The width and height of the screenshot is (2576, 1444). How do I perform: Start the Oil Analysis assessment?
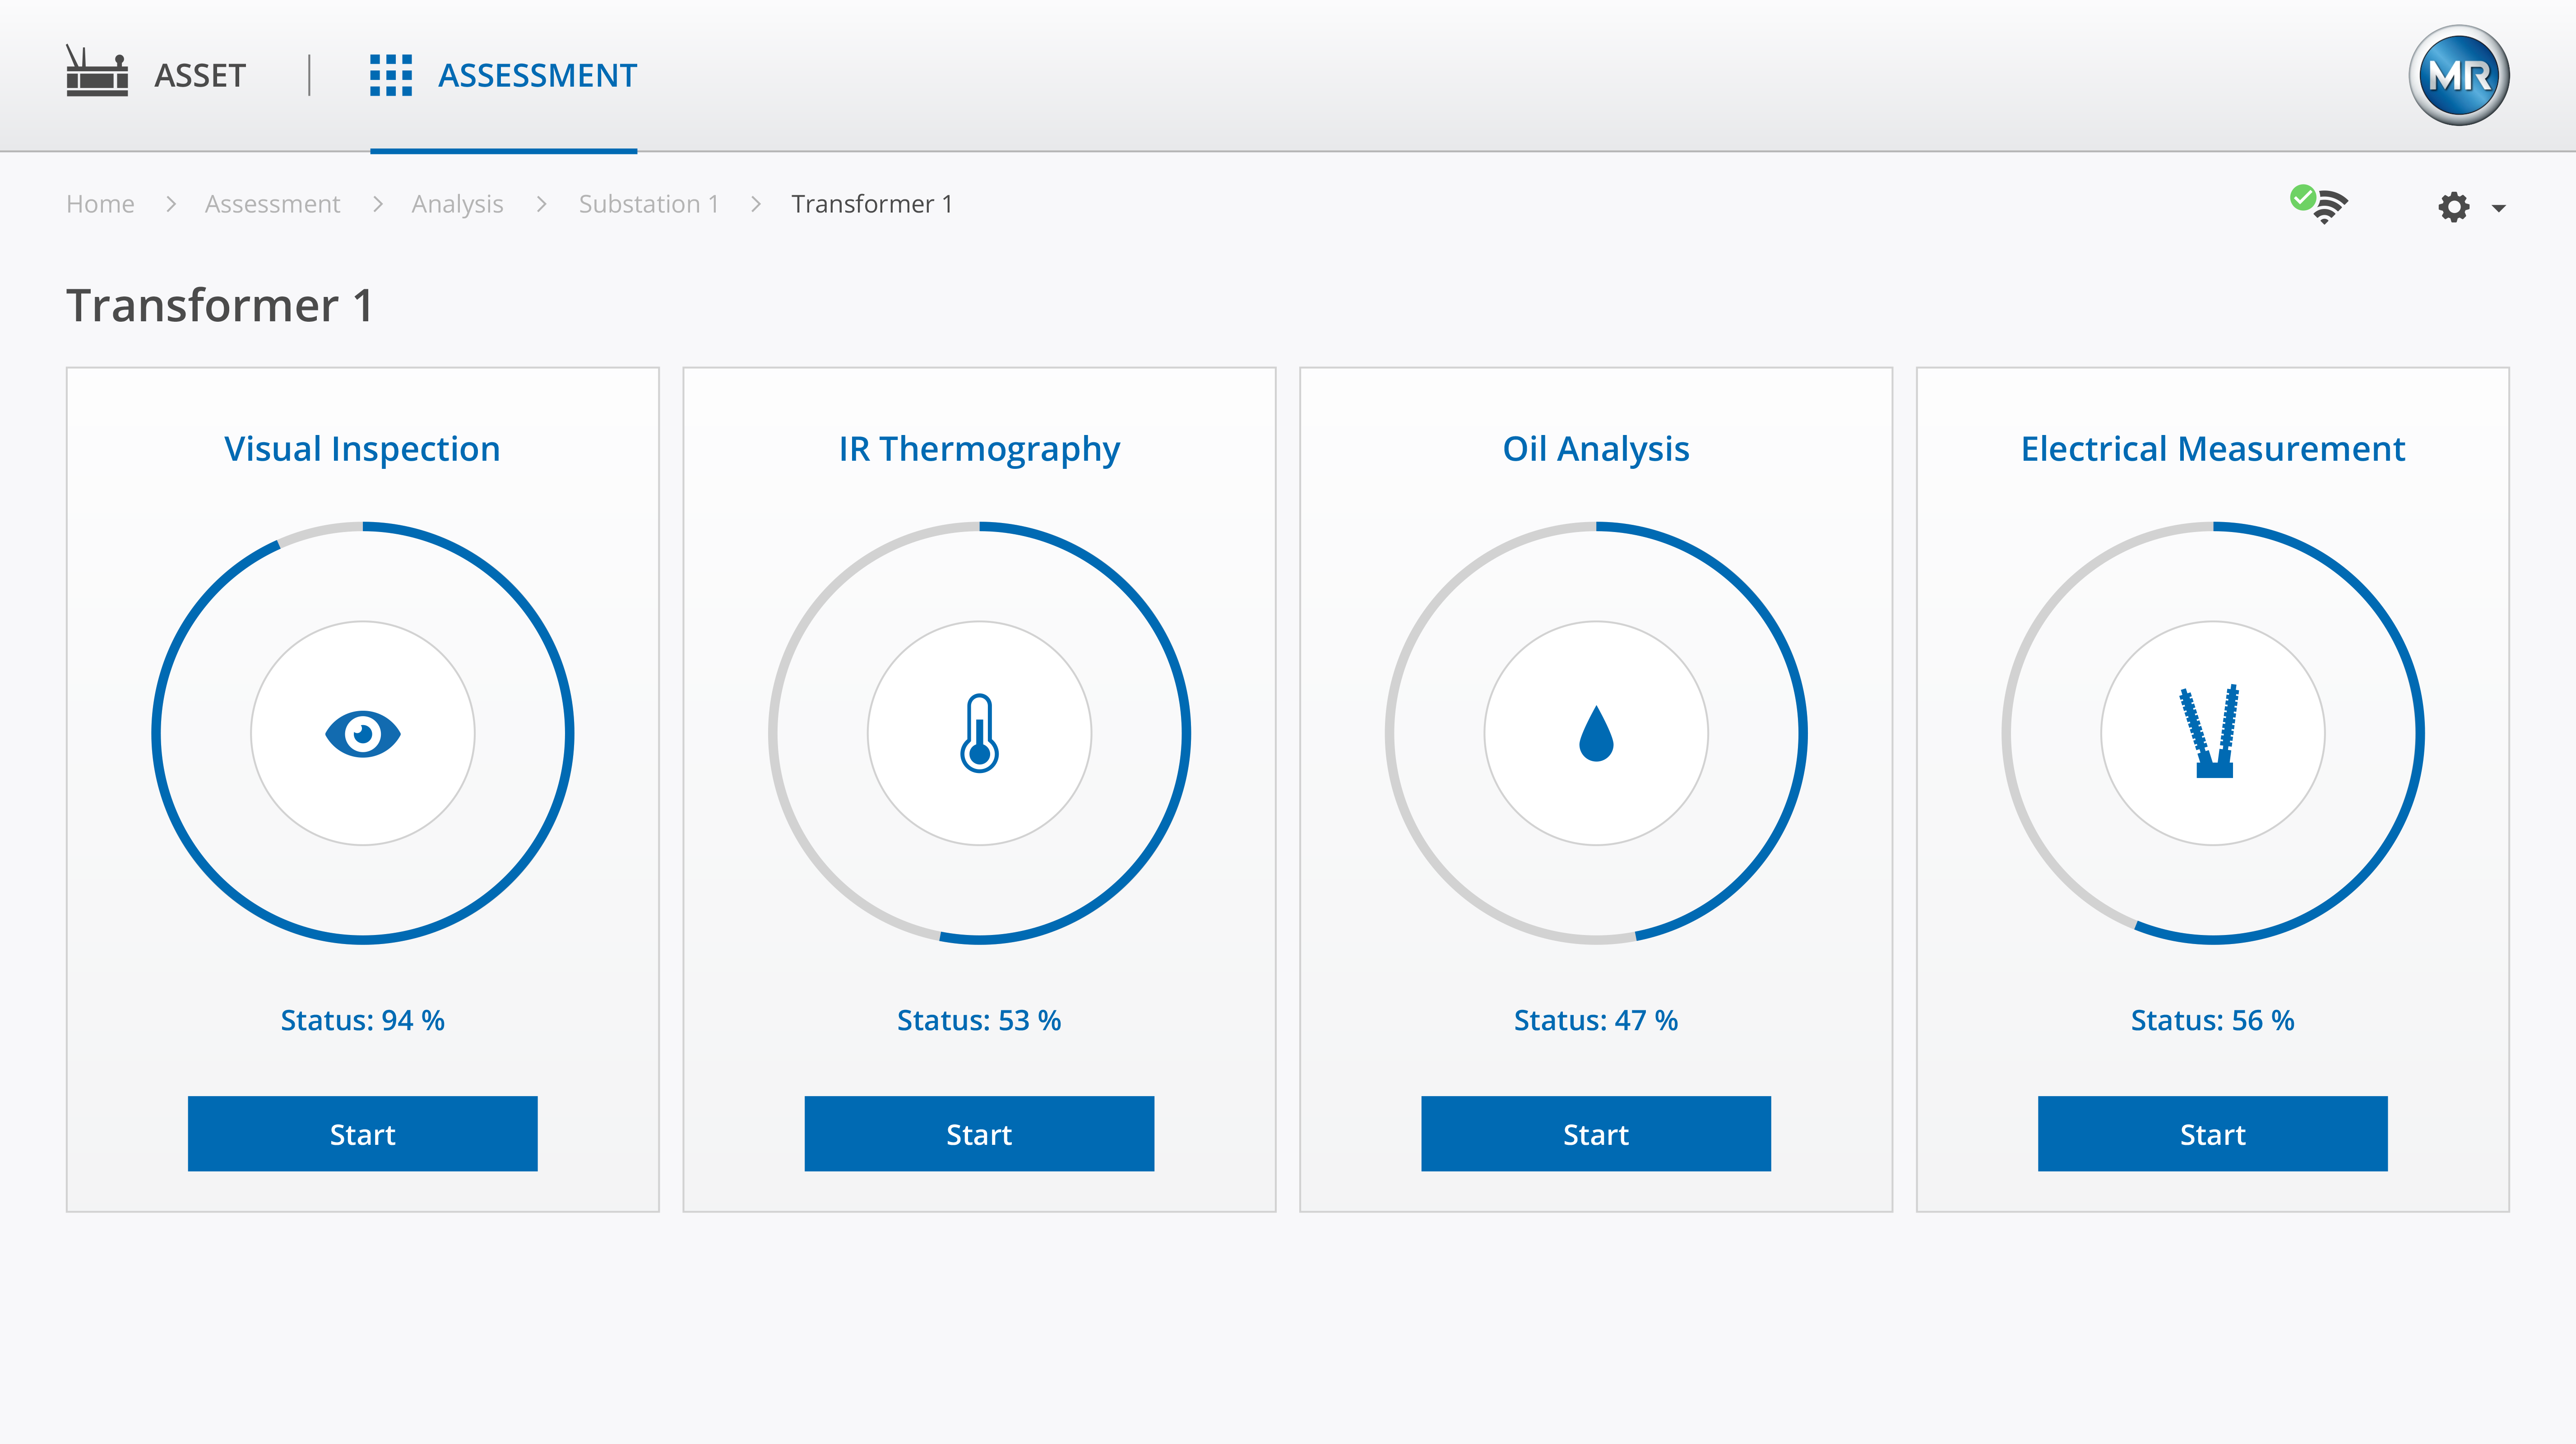(1596, 1134)
